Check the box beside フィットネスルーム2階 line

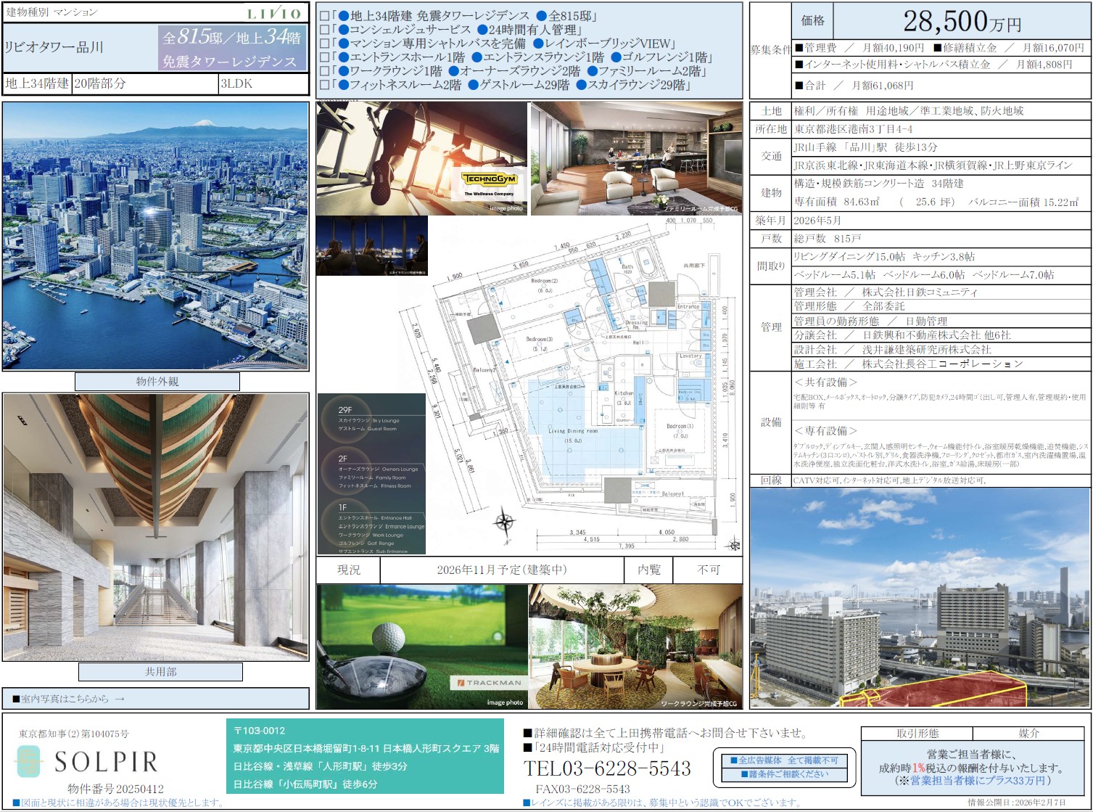pyautogui.click(x=324, y=85)
